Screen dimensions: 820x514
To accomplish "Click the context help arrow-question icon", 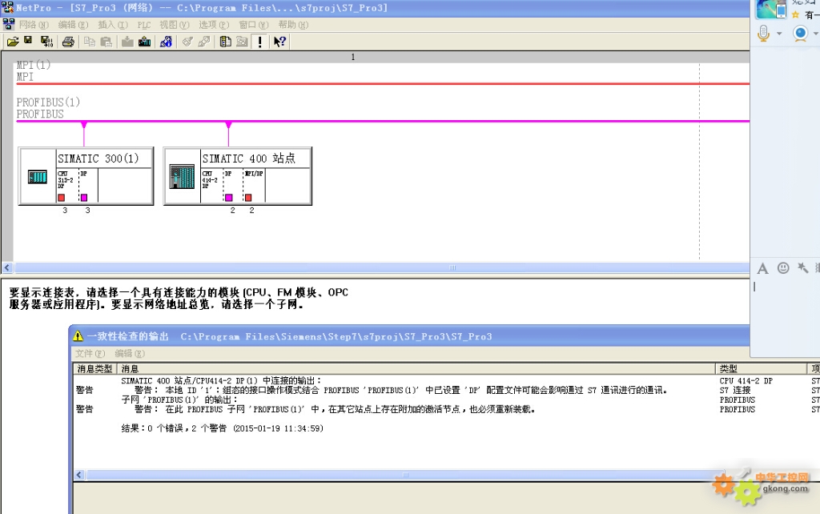I will click(x=279, y=42).
